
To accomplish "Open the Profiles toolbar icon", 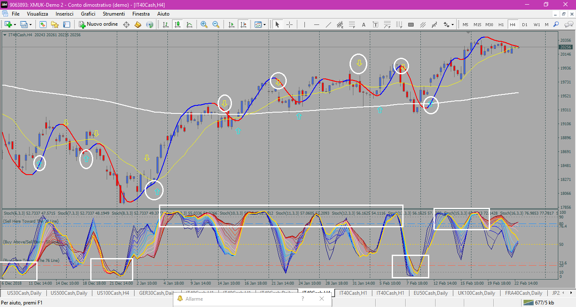I will tap(24, 24).
